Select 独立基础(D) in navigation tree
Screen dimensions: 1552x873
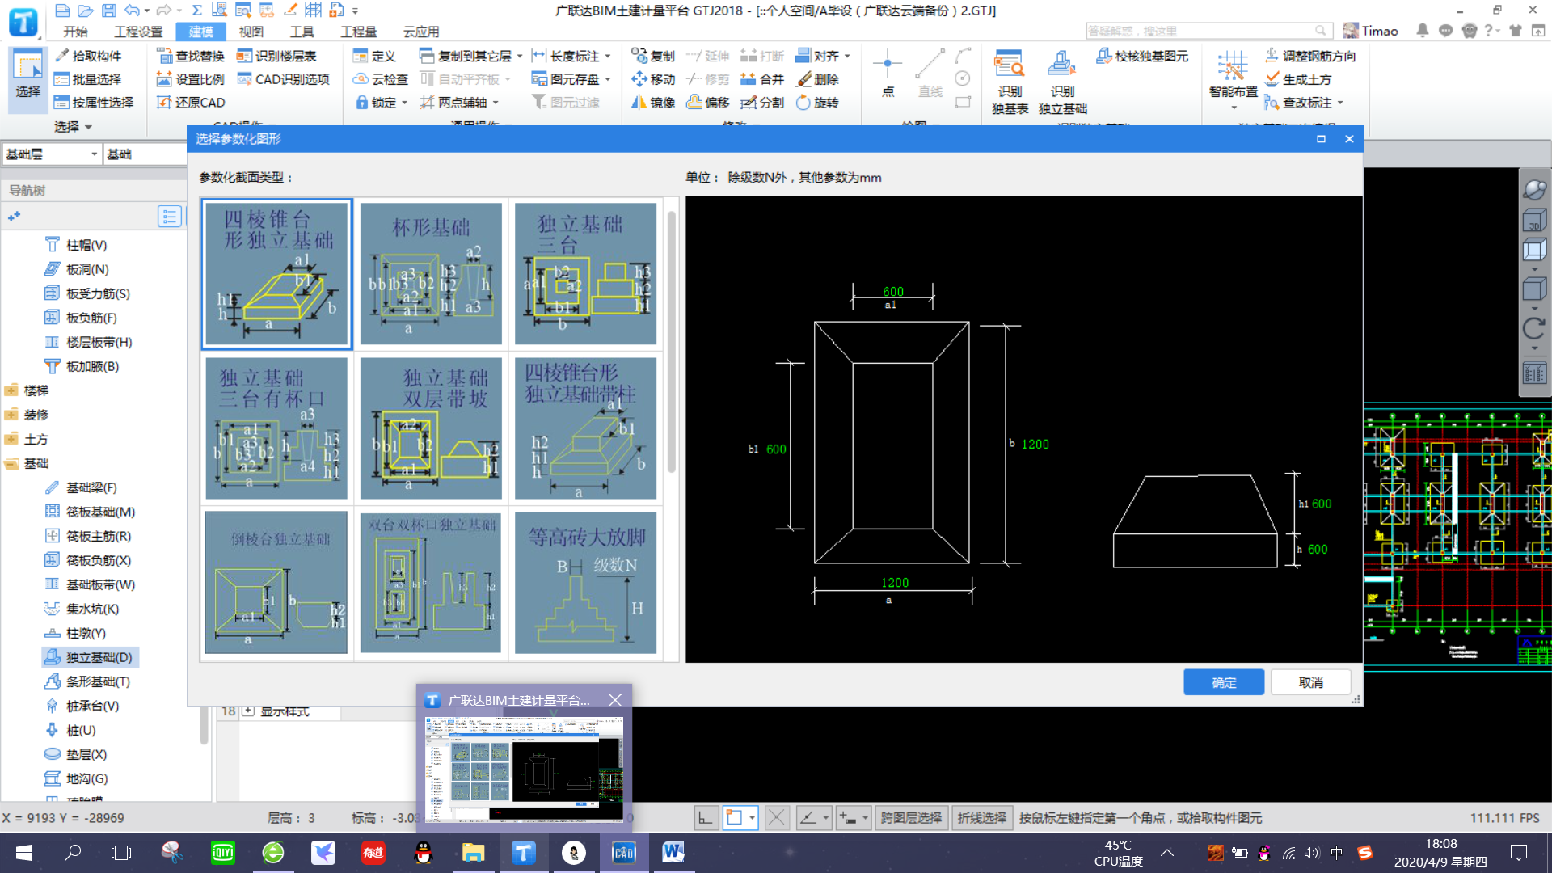(91, 657)
